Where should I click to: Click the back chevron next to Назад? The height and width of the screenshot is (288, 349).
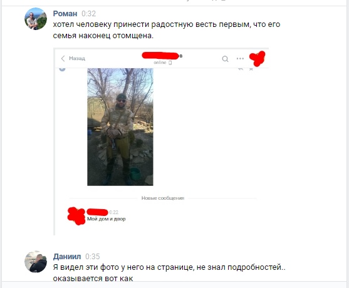pos(63,58)
